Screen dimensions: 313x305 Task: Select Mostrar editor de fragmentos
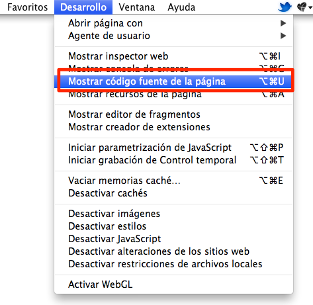tap(174, 114)
